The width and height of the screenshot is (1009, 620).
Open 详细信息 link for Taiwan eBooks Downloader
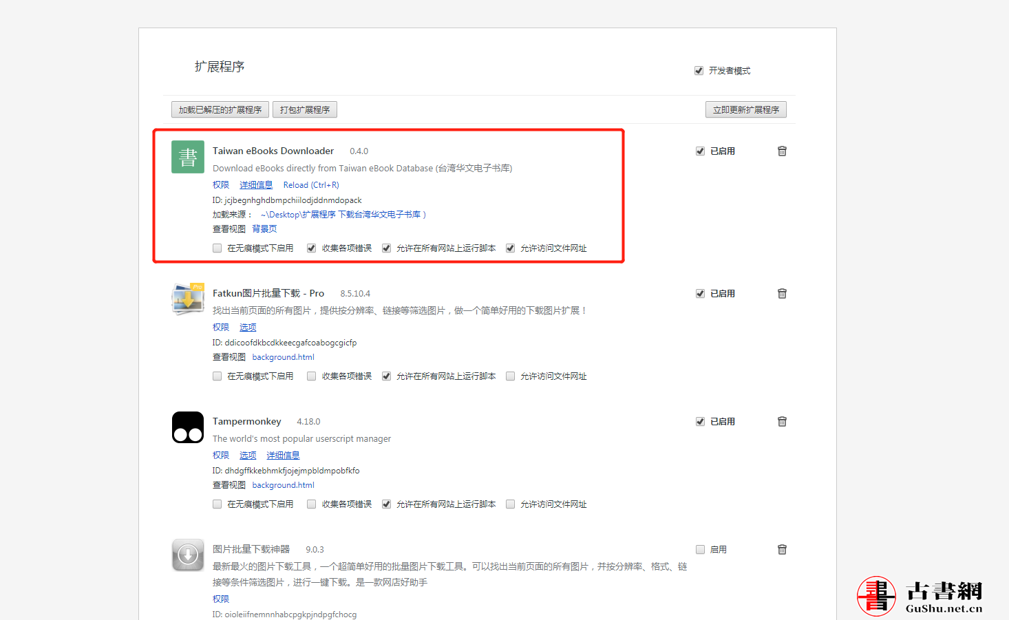point(256,185)
